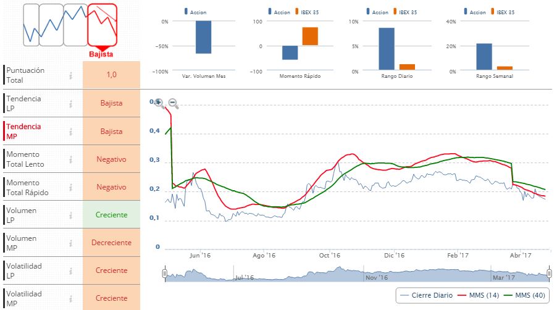This screenshot has width=557, height=310.
Task: Select the Puntuación Total row label
Action: click(25, 75)
